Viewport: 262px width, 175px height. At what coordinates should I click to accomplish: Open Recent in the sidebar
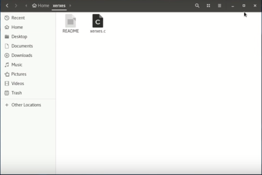click(18, 18)
